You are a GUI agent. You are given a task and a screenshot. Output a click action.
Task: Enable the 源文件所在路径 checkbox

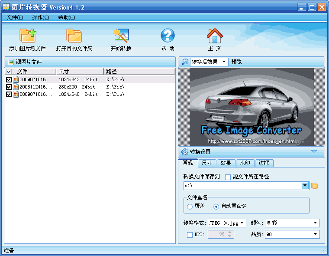[x=228, y=177]
